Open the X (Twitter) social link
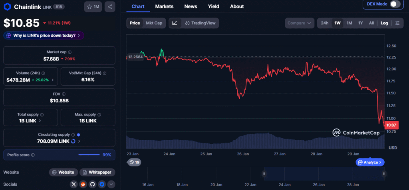Screen dimensions: 409x190 73,184
